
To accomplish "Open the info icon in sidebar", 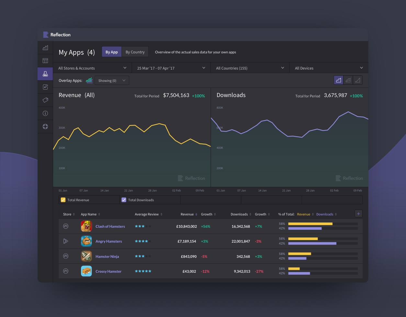I will pos(45,113).
